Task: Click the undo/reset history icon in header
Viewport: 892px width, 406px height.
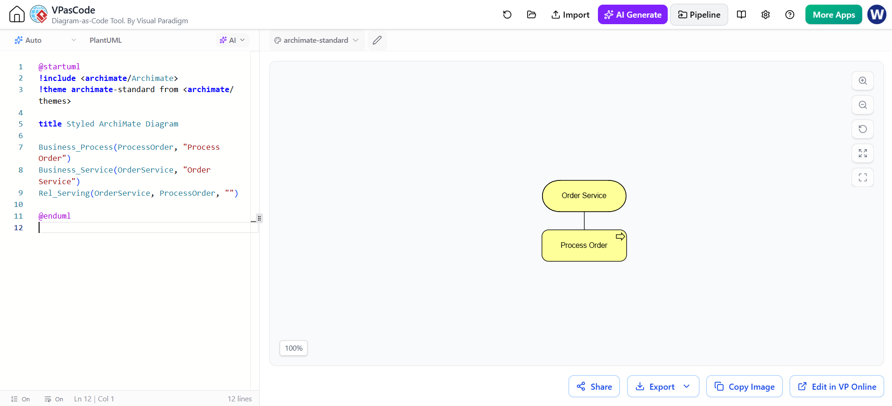Action: (x=507, y=14)
